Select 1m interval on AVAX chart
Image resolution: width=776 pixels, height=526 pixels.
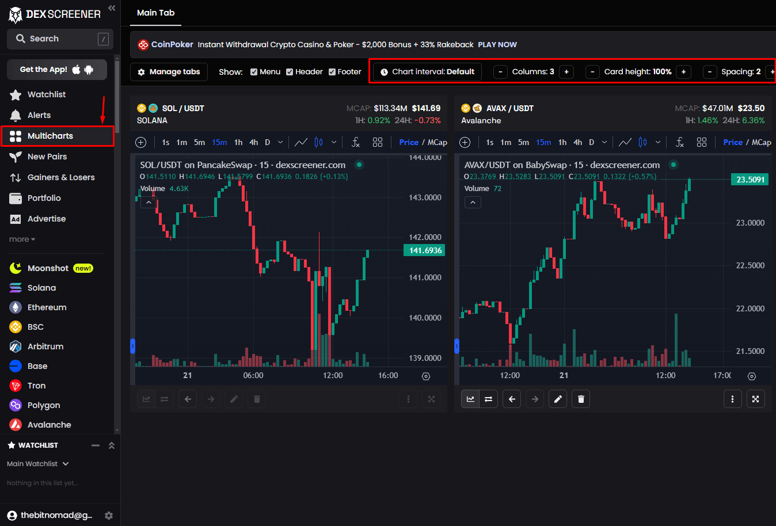coord(506,142)
